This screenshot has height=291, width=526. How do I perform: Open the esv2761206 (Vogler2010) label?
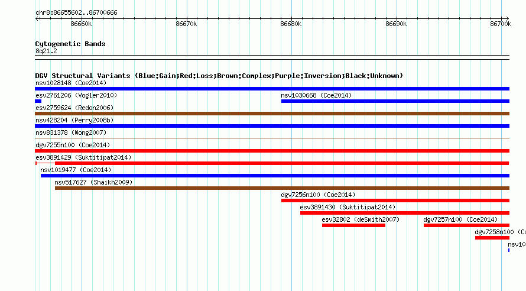[76, 95]
